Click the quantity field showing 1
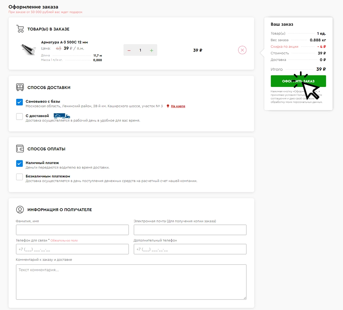Viewport: 343px width, 310px height. tap(140, 50)
